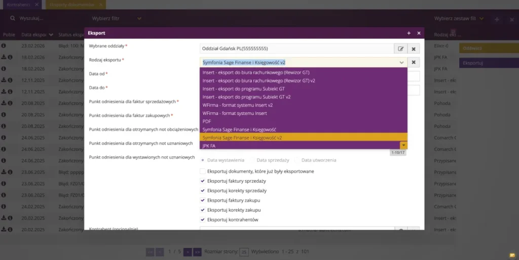Go to the first page with double-left arrow
Viewport: 519px width, 260px height.
tap(150, 252)
